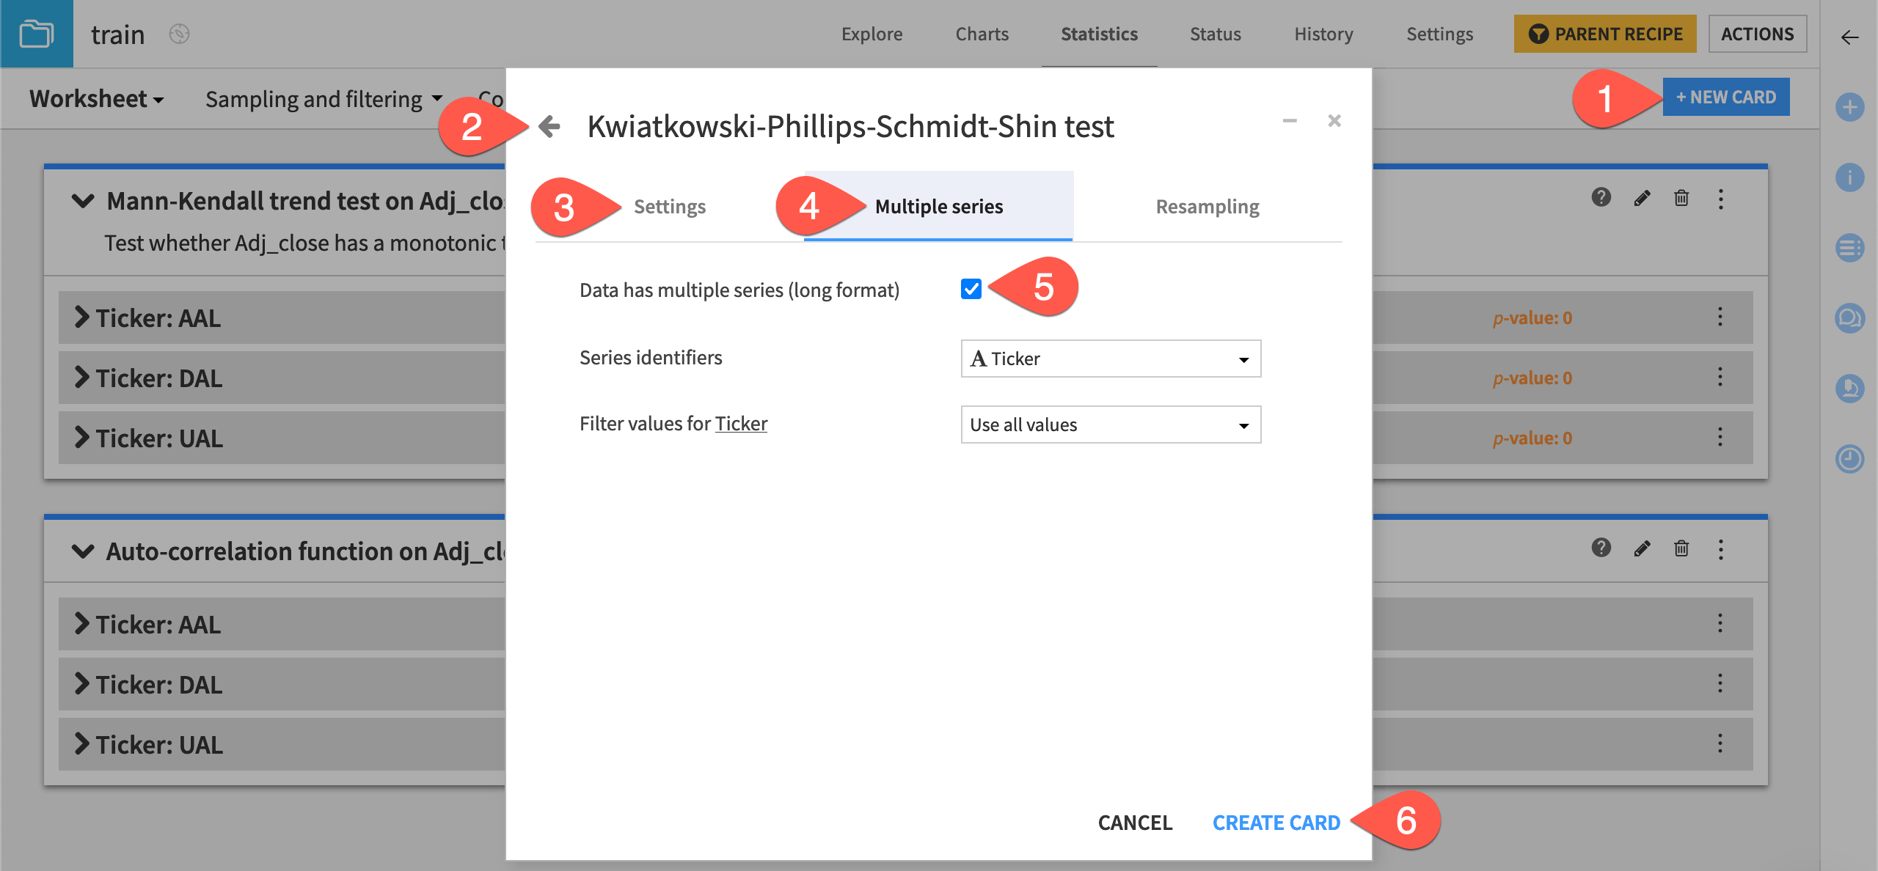1878x871 pixels.
Task: Open the History tab
Action: pyautogui.click(x=1323, y=34)
